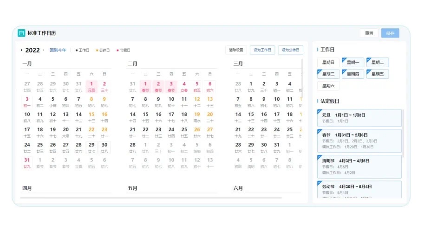
Task: Click the black 工作日 legend marker
Action: (77, 50)
